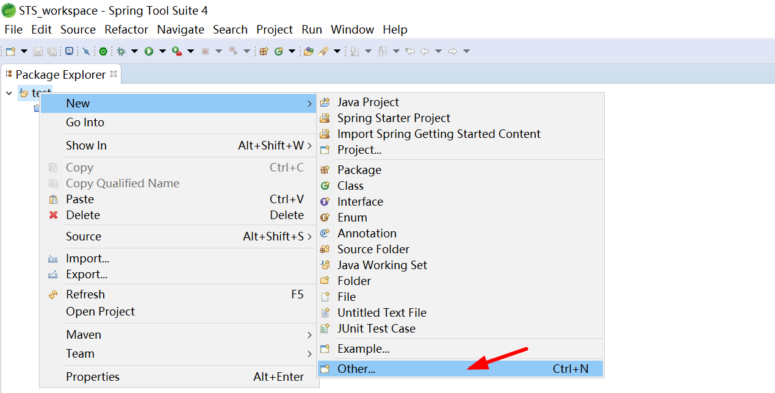Click the green Run play icon
775x393 pixels.
coord(149,51)
